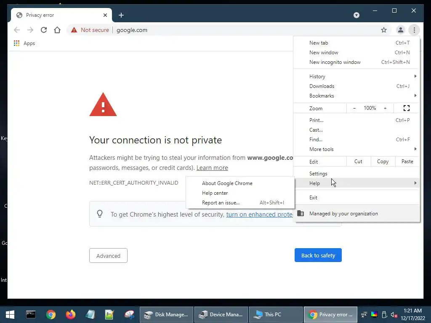Bookmark this page with star icon
Screen dimensions: 431x323
(384, 30)
